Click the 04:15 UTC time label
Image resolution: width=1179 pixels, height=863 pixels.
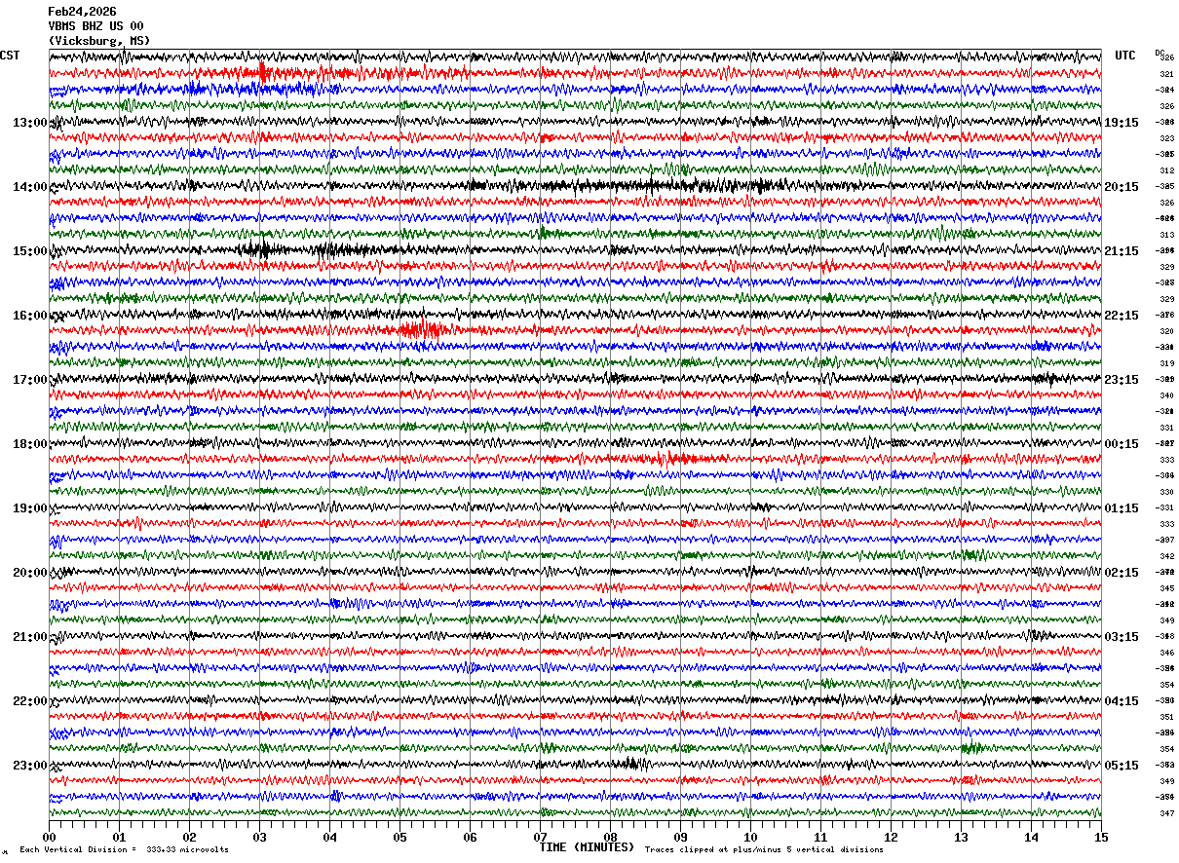(1122, 701)
